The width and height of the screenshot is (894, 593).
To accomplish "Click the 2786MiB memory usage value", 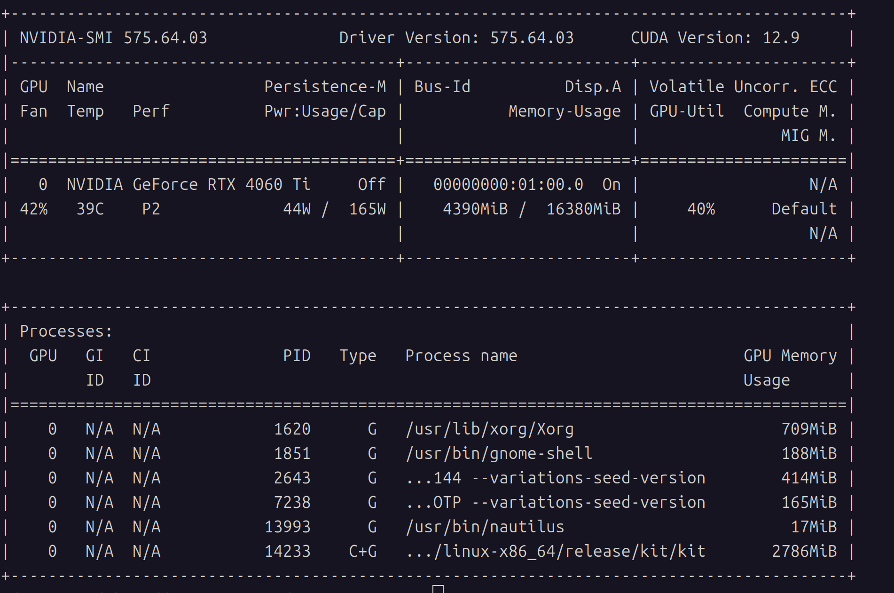I will (x=805, y=551).
